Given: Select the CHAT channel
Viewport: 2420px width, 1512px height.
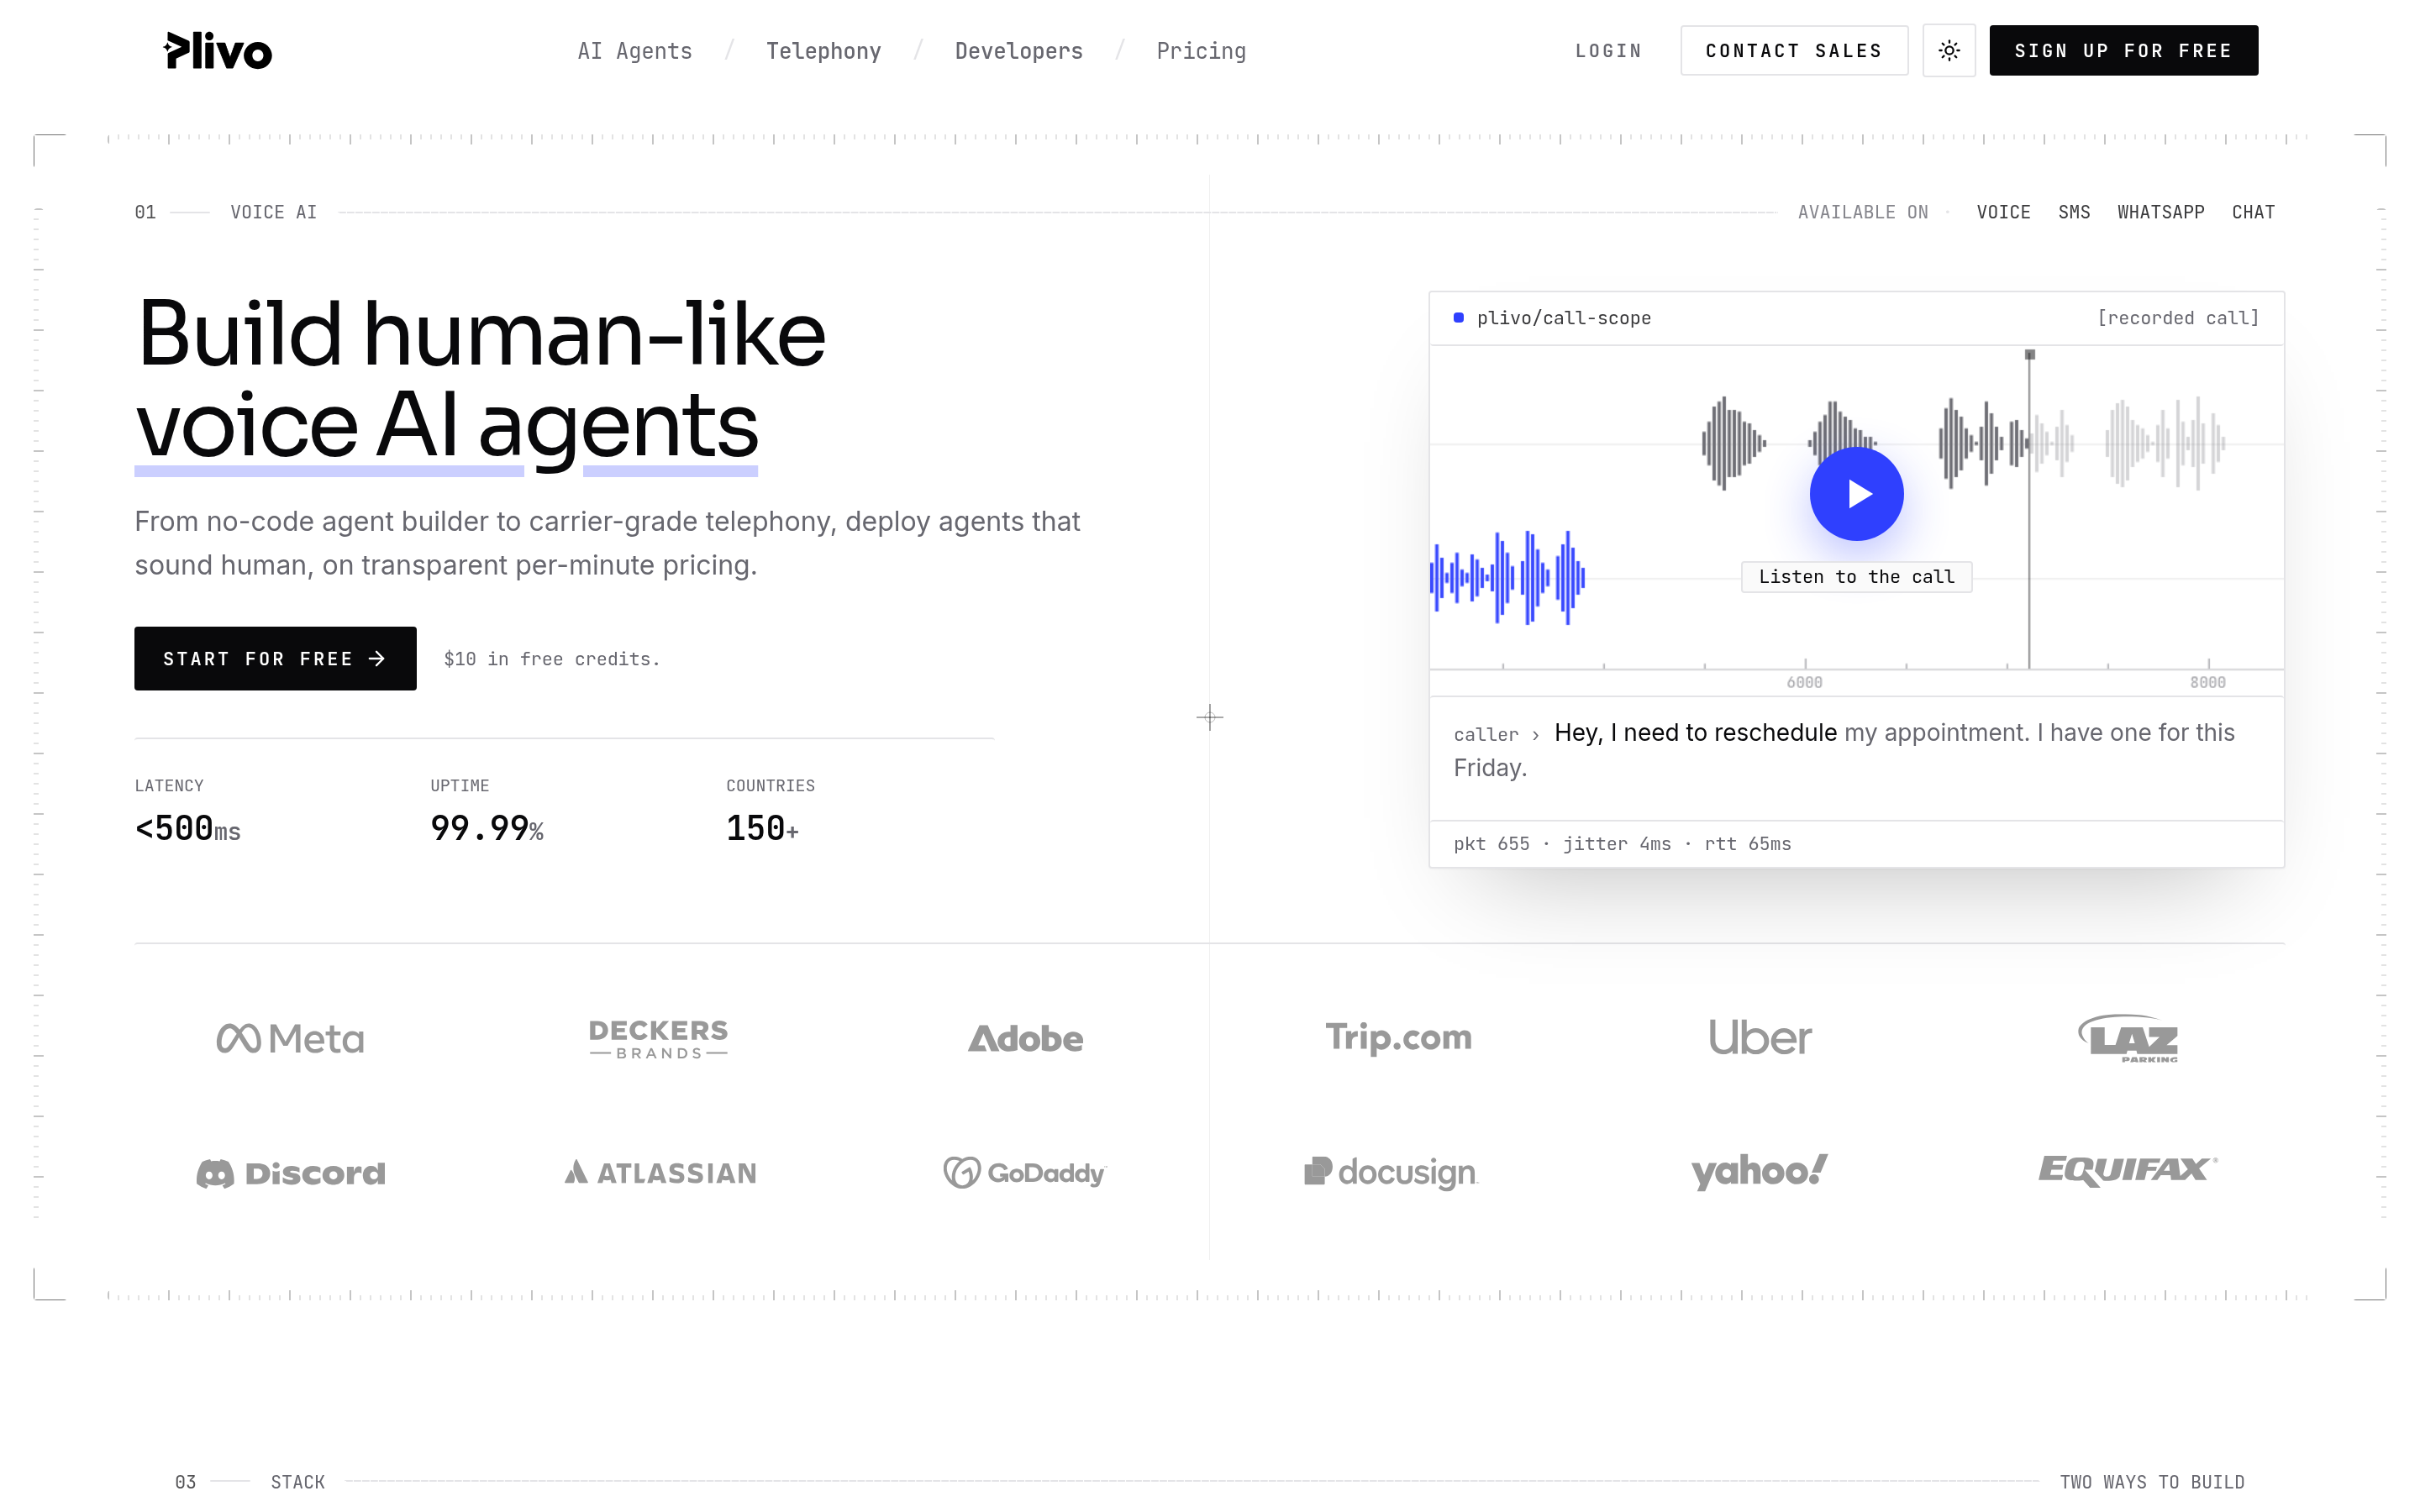Looking at the screenshot, I should tap(2253, 212).
